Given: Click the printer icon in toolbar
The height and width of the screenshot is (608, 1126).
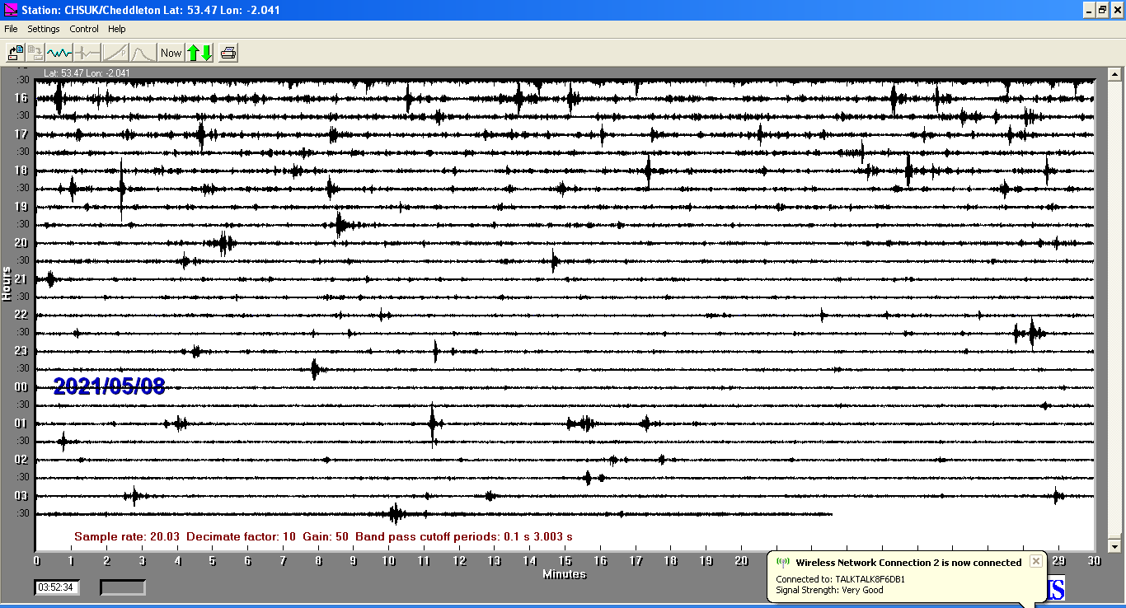Looking at the screenshot, I should point(228,53).
